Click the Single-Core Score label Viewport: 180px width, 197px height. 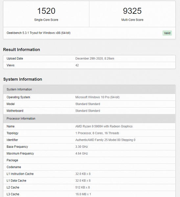46,20
